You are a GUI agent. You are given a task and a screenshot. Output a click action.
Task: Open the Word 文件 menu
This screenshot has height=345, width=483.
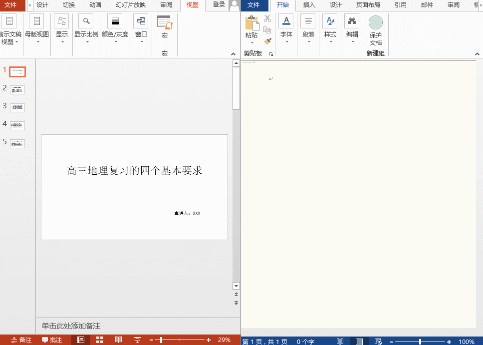pos(254,5)
